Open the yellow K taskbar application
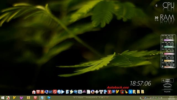177x100 pixels. click(28, 98)
